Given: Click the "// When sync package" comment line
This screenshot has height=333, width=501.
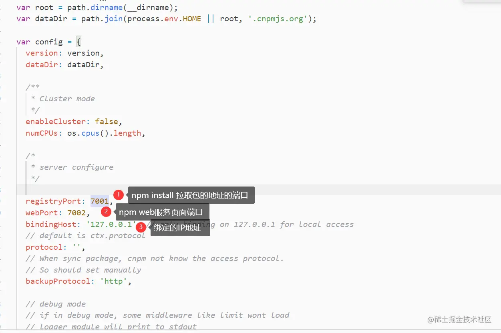Looking at the screenshot, I should point(155,258).
